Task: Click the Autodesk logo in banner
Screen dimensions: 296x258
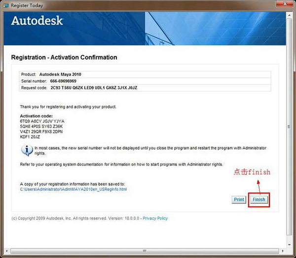Action: tap(37, 21)
